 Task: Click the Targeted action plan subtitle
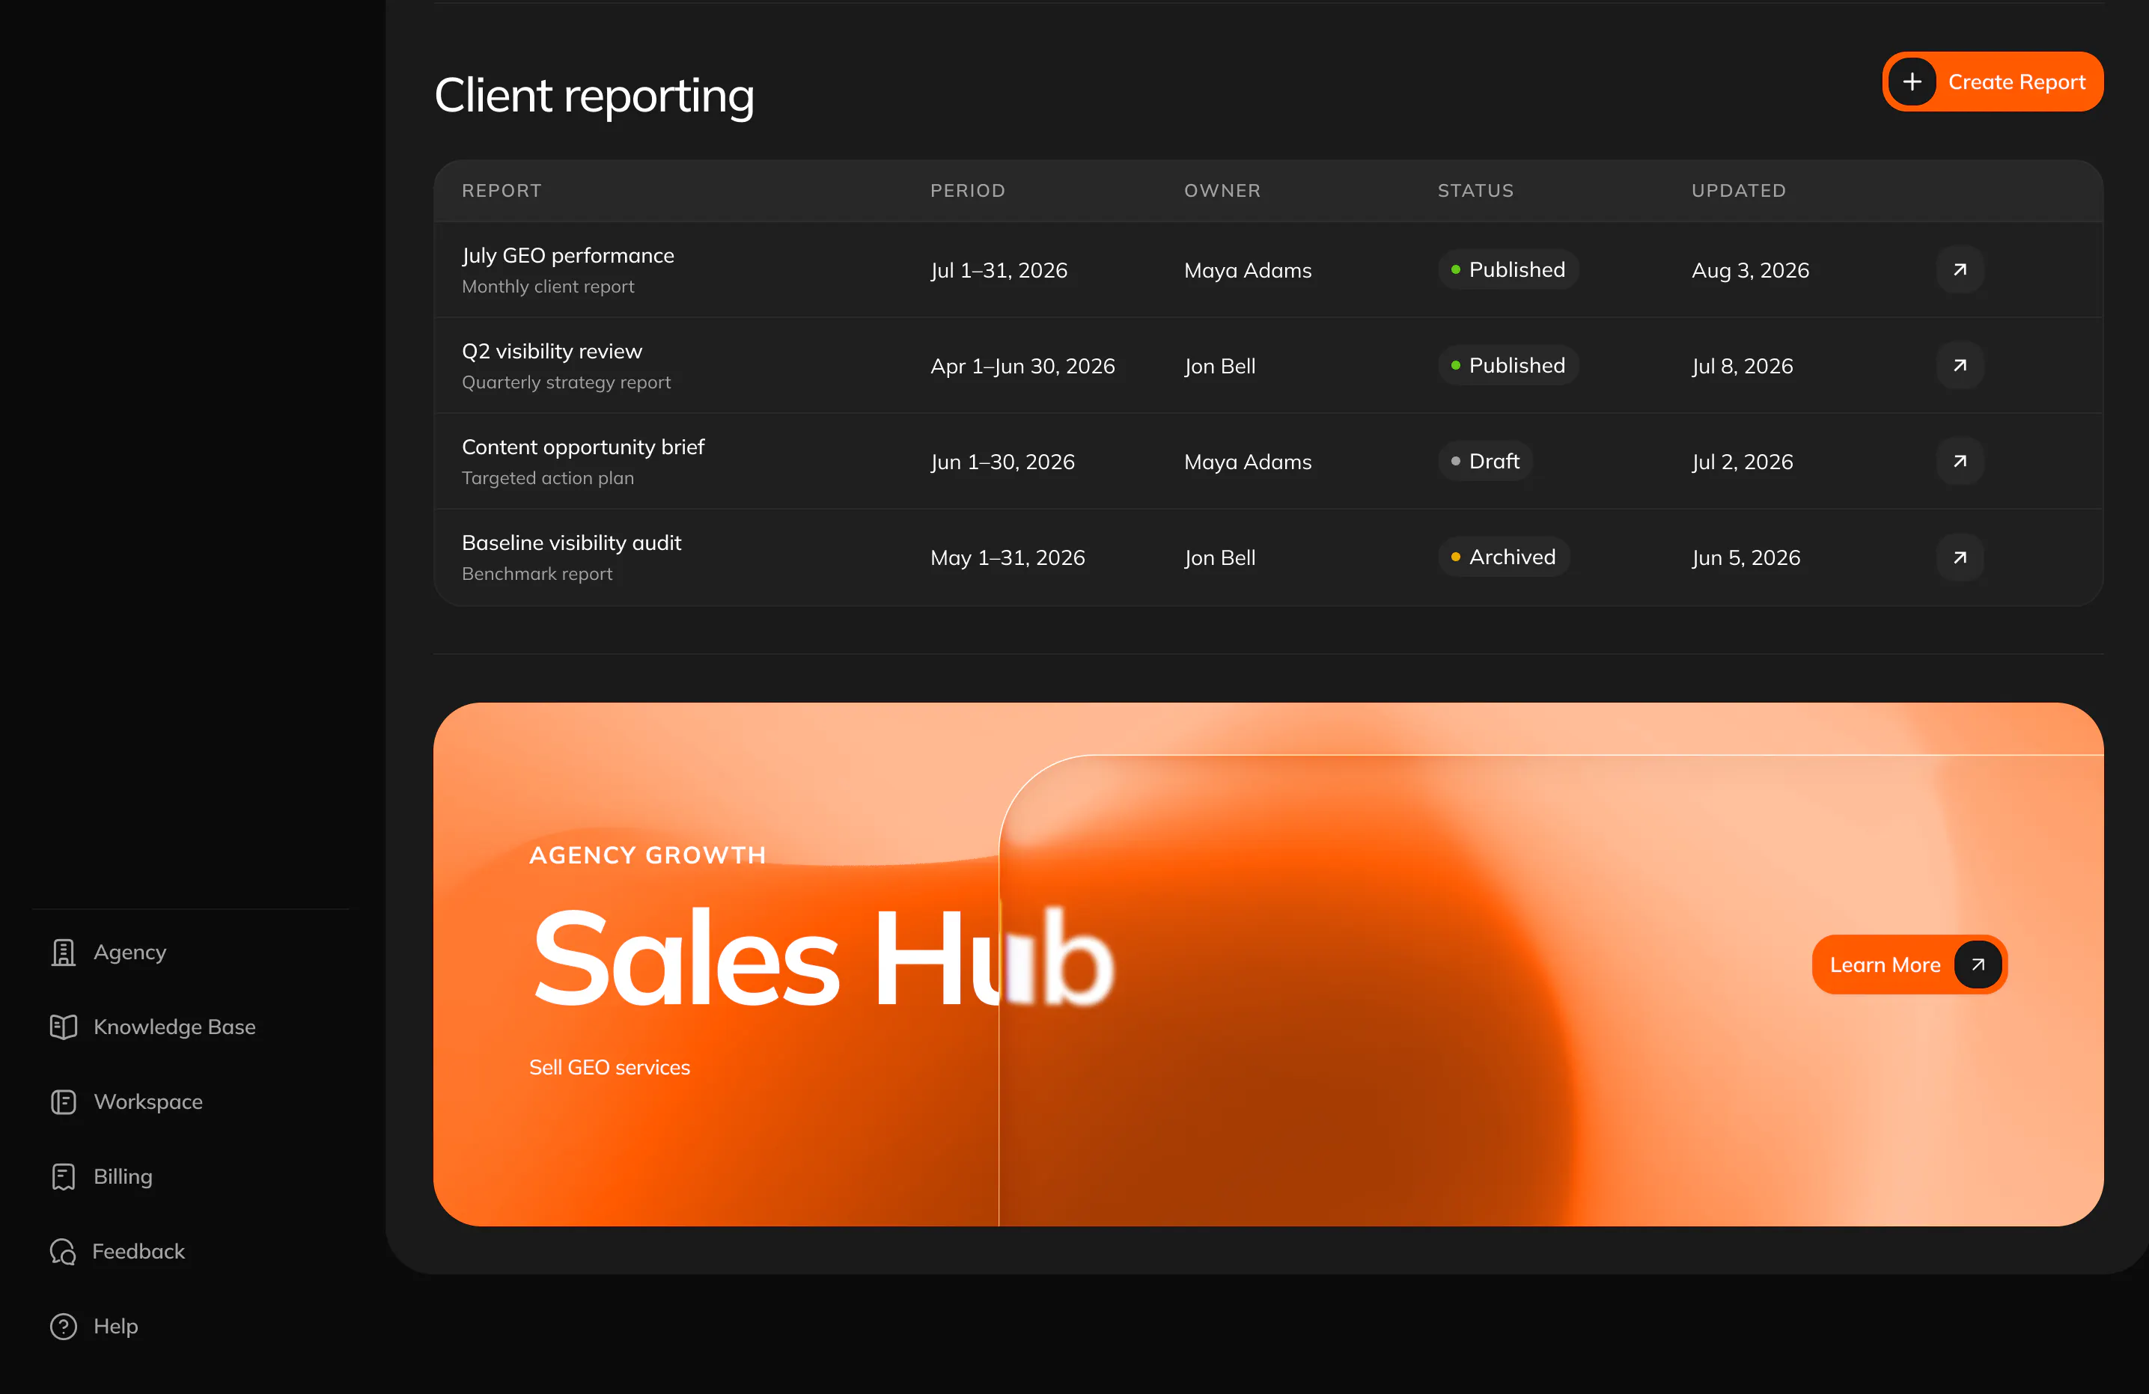click(548, 477)
